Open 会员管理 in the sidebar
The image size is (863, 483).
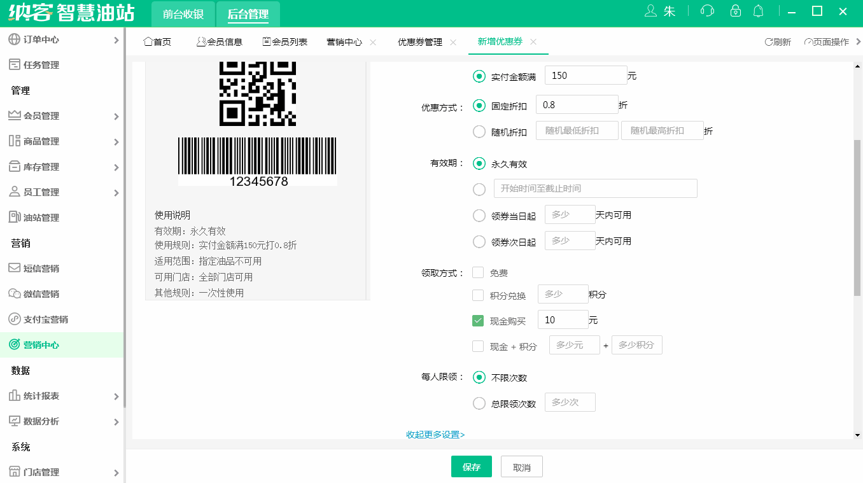[x=42, y=116]
